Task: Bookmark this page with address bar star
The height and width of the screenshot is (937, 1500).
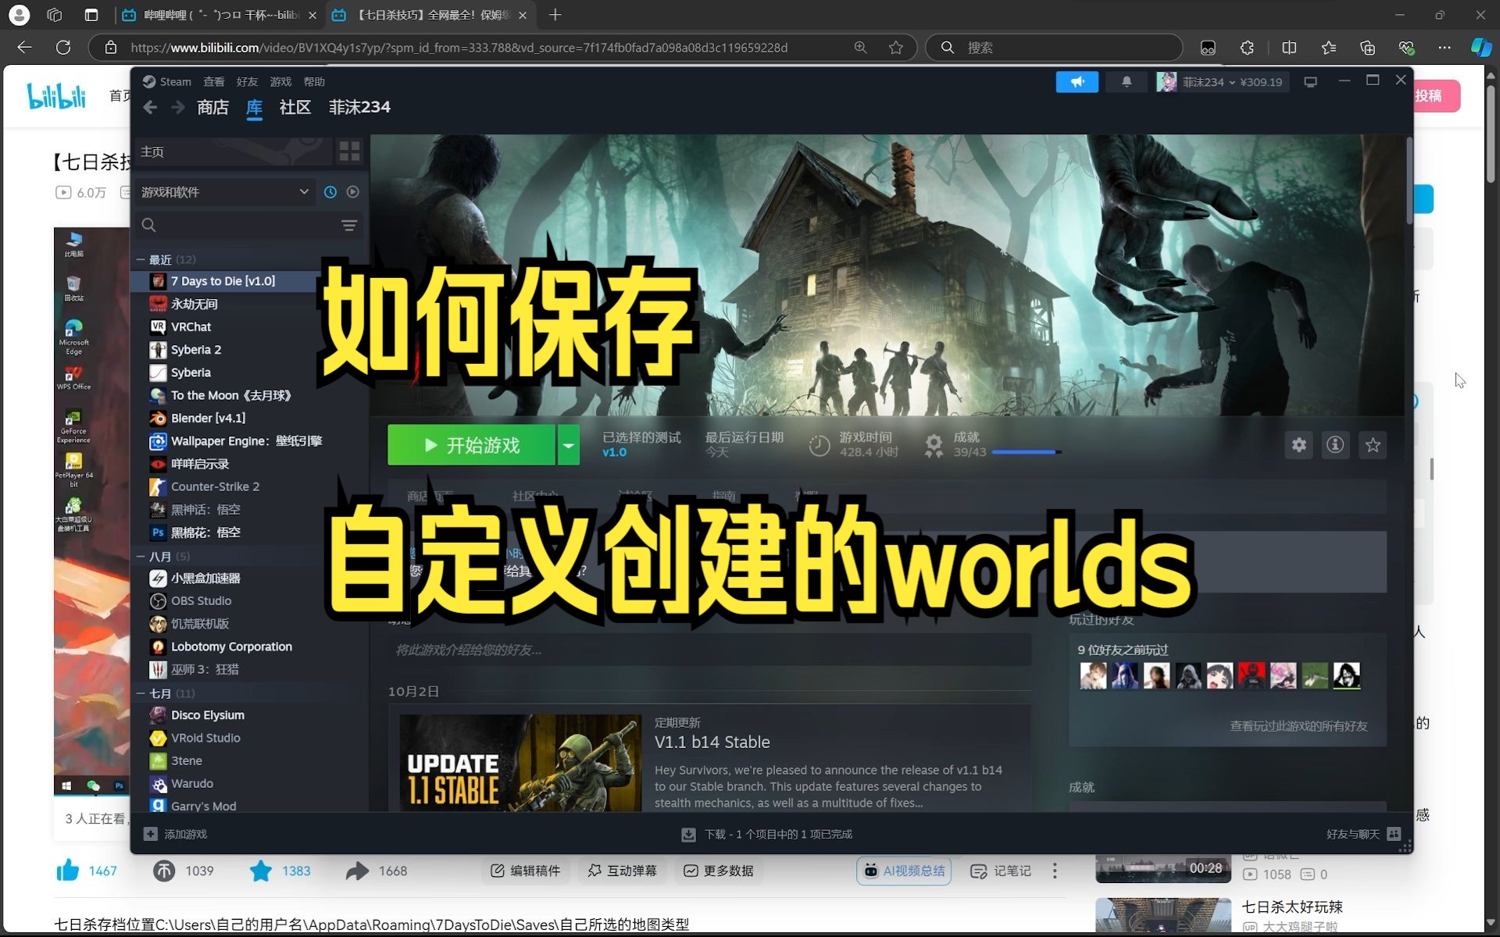Action: coord(896,48)
